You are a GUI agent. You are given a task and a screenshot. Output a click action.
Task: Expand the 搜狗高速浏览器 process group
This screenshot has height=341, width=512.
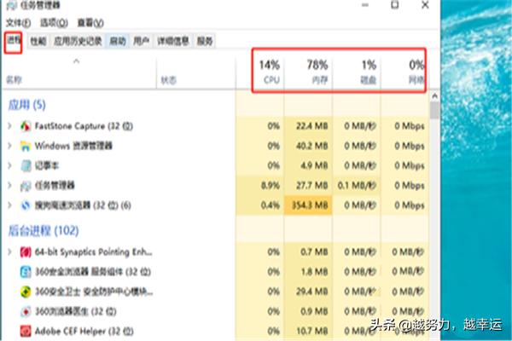point(9,205)
